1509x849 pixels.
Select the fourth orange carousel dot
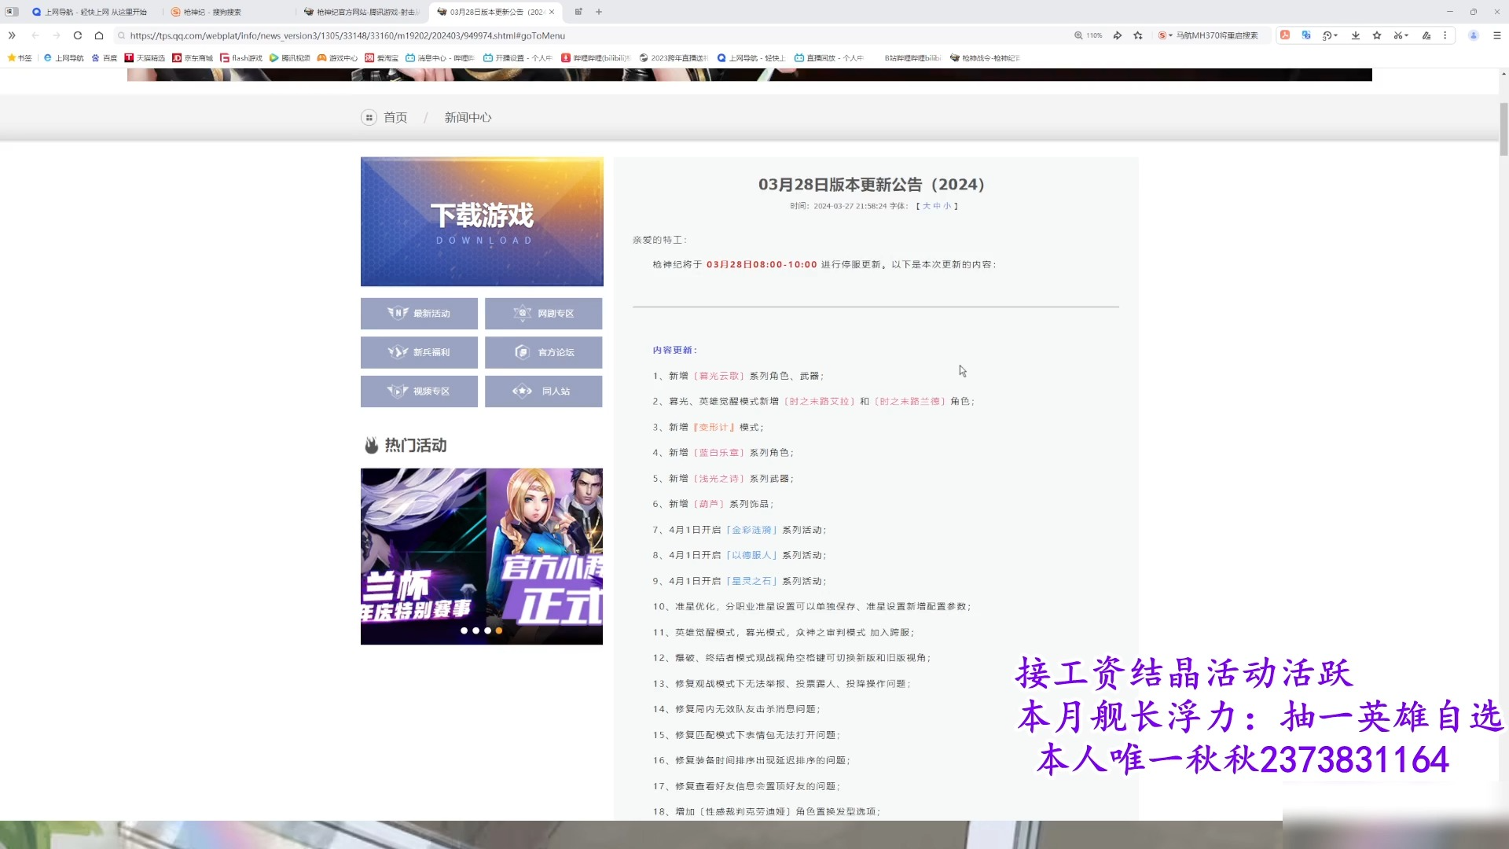pyautogui.click(x=499, y=630)
